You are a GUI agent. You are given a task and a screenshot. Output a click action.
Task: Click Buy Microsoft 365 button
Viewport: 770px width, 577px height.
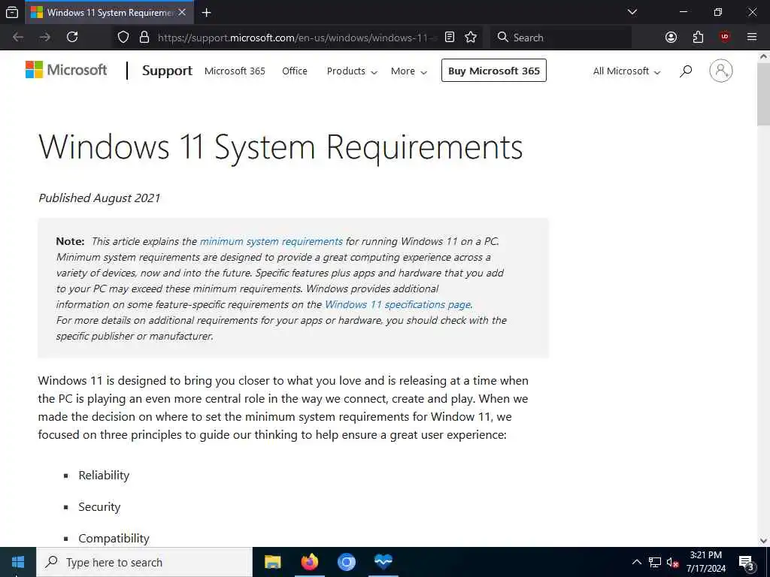coord(493,71)
